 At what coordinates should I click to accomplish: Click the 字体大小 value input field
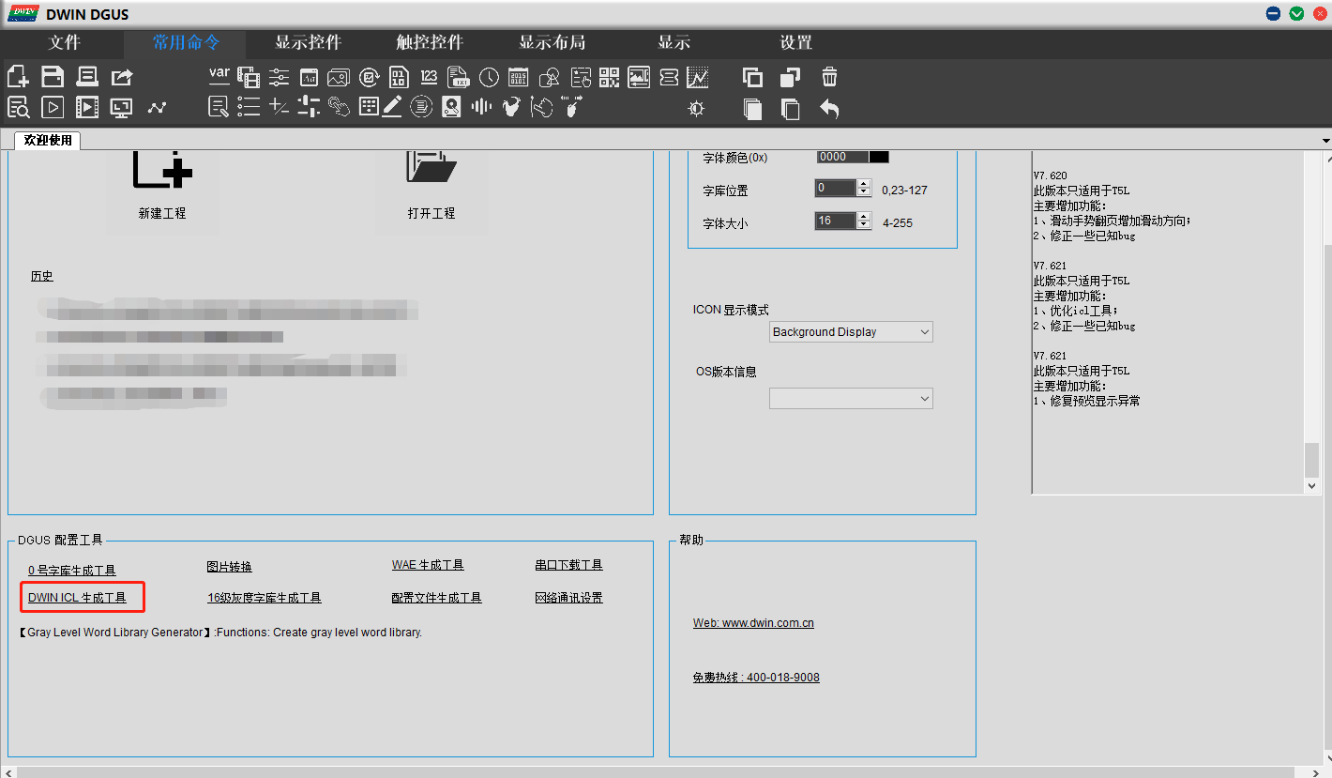pyautogui.click(x=836, y=221)
